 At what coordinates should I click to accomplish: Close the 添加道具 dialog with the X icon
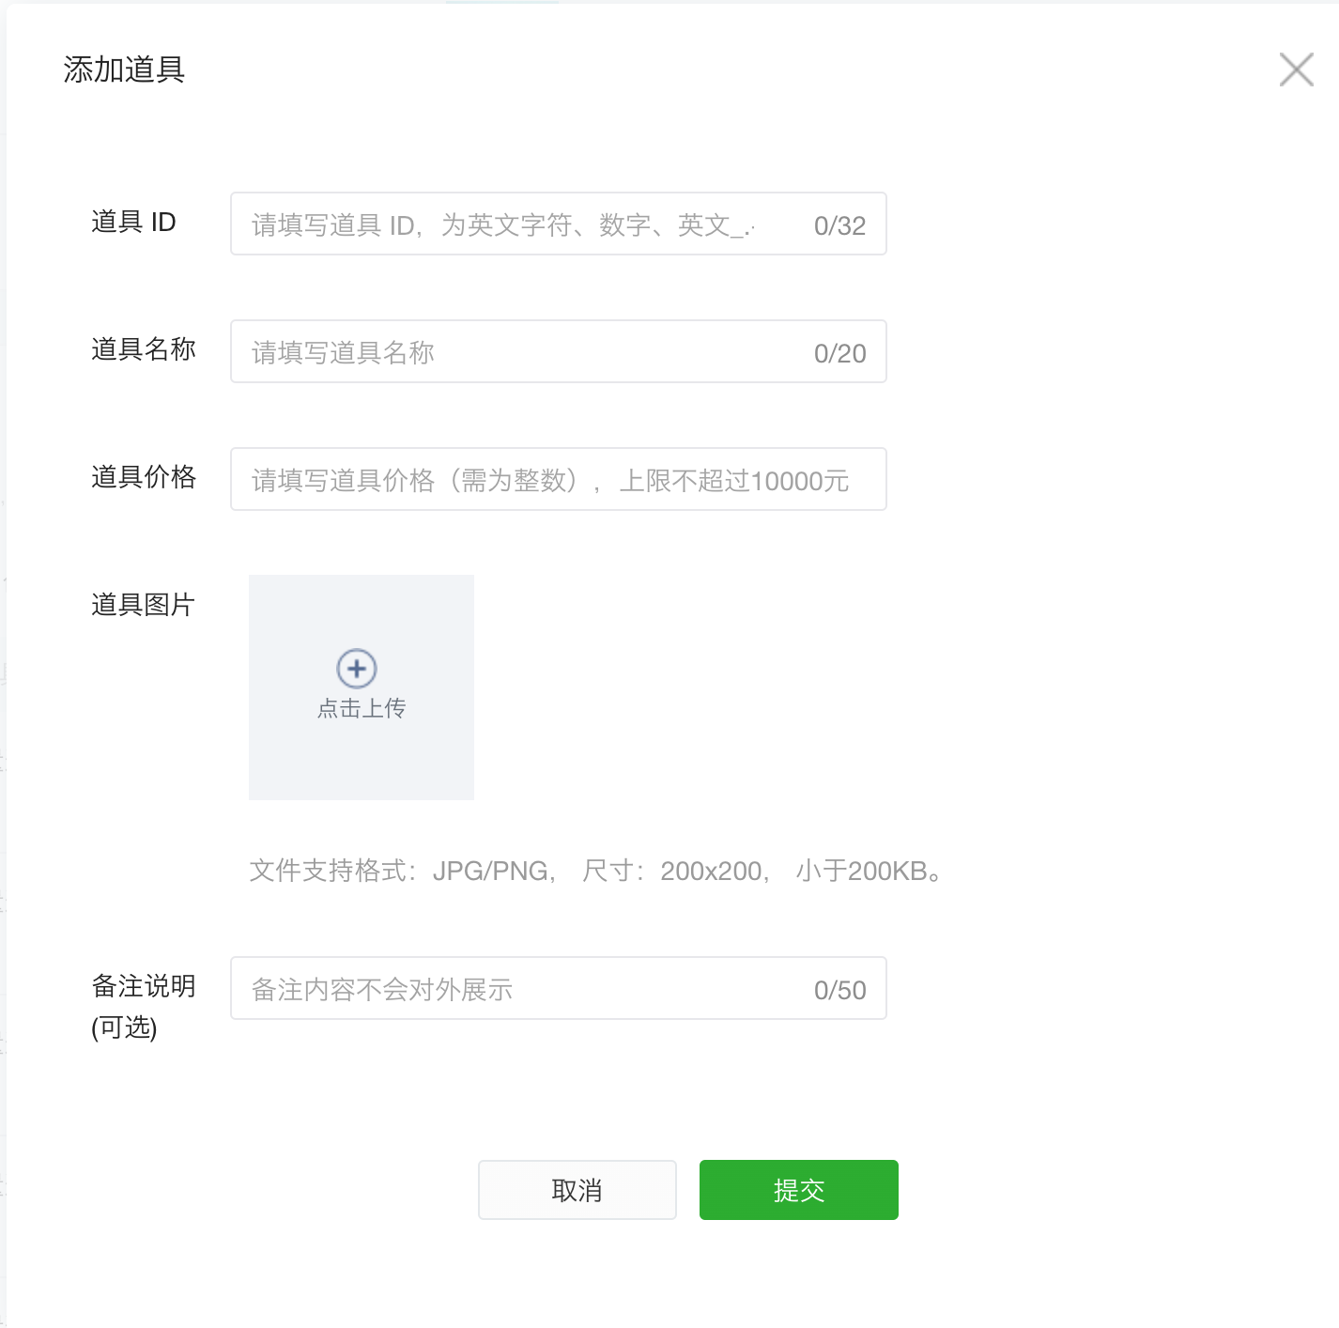(x=1296, y=69)
